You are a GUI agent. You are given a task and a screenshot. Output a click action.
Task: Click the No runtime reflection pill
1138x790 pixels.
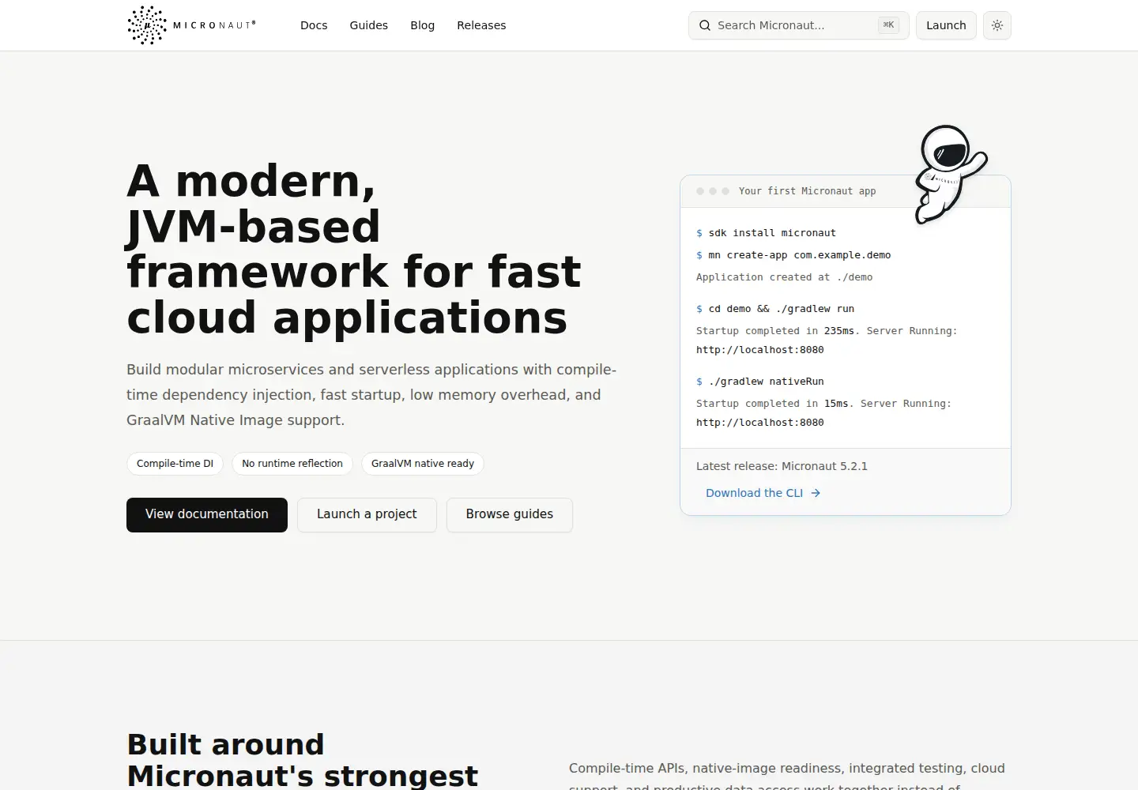[x=292, y=464]
